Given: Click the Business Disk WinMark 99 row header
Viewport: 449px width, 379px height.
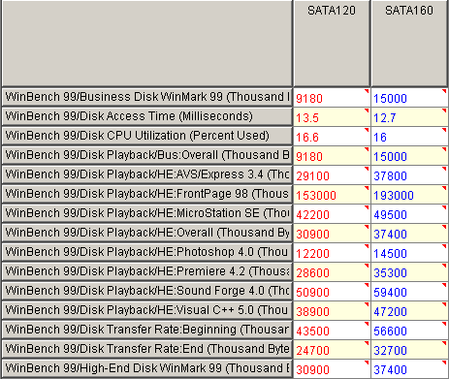Looking at the screenshot, I should click(x=146, y=97).
